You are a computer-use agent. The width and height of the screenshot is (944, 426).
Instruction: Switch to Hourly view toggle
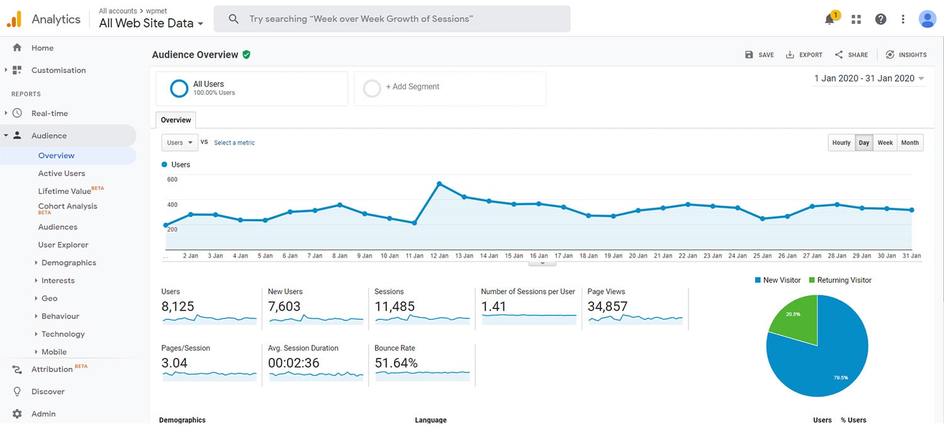pos(841,142)
